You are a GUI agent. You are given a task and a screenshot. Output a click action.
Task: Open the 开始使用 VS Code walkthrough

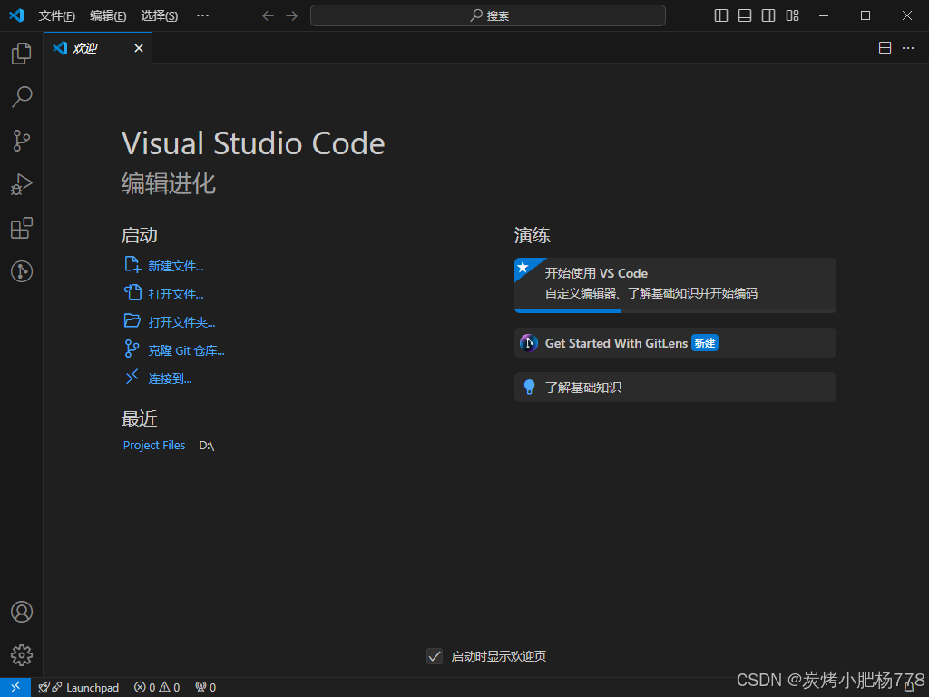point(675,285)
